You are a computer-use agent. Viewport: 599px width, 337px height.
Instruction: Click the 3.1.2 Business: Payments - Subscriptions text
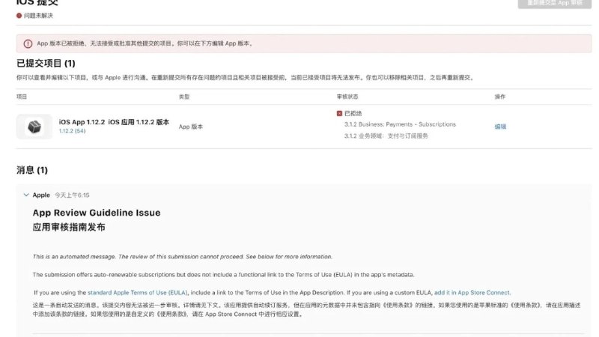pos(400,124)
